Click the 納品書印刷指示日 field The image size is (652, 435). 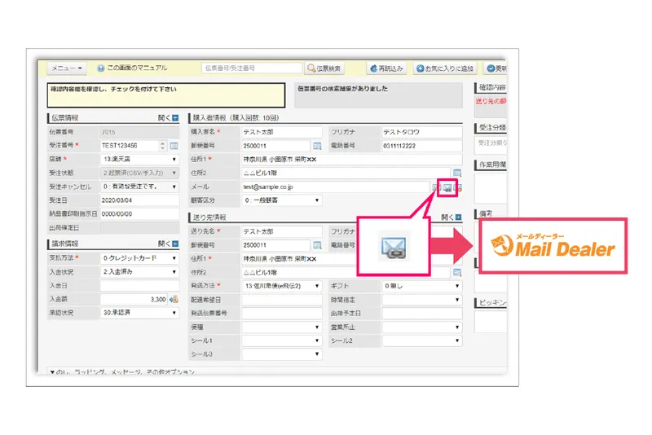point(139,214)
